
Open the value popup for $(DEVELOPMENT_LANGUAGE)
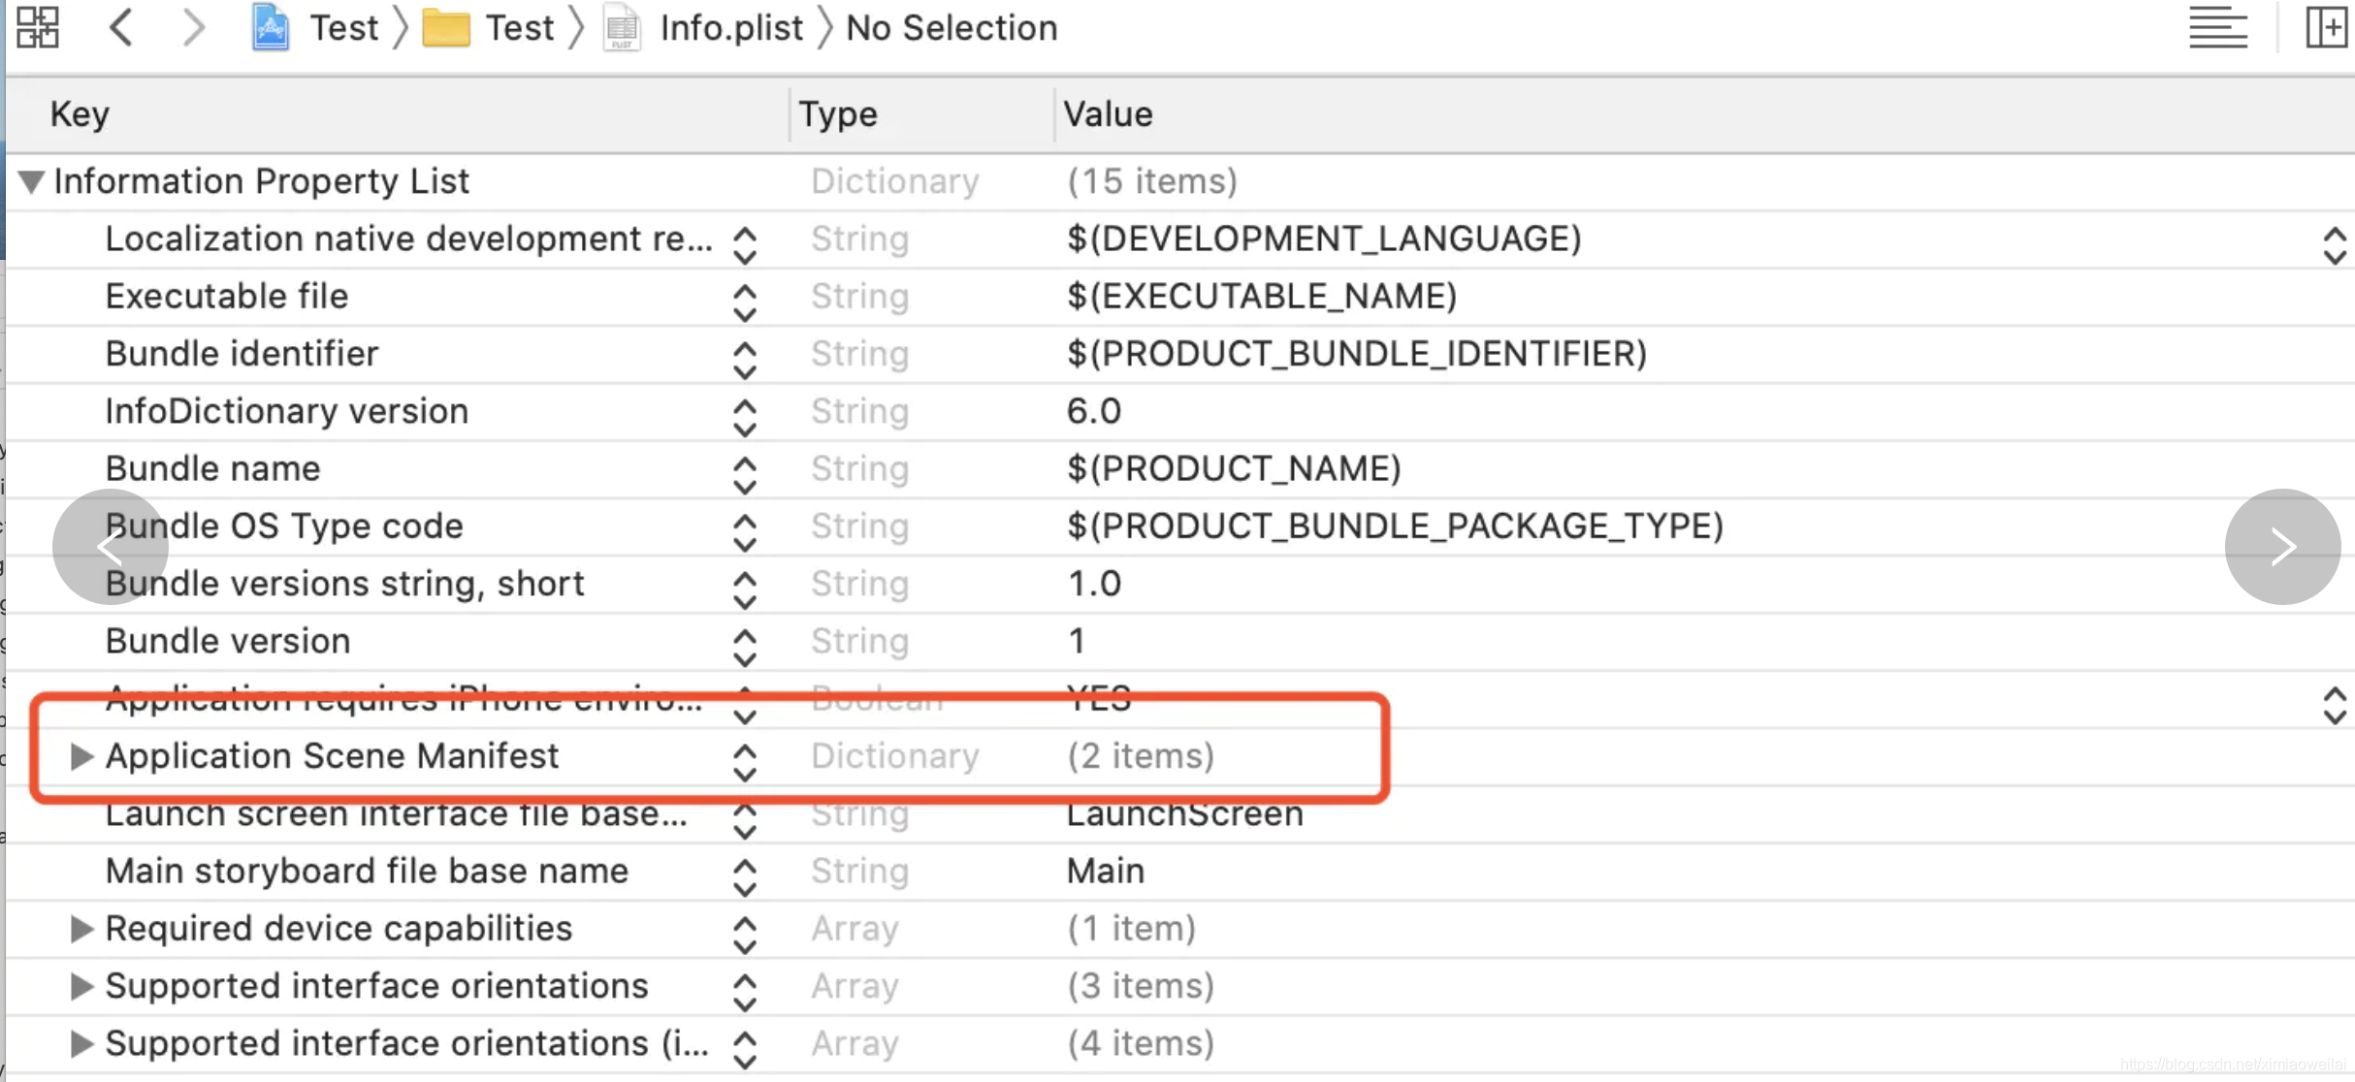2334,245
